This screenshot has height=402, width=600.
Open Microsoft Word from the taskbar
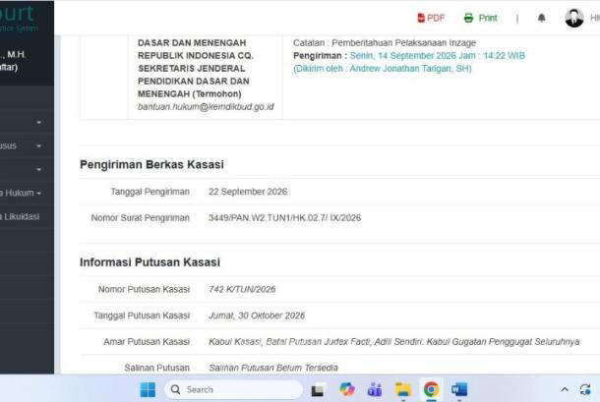pos(459,389)
